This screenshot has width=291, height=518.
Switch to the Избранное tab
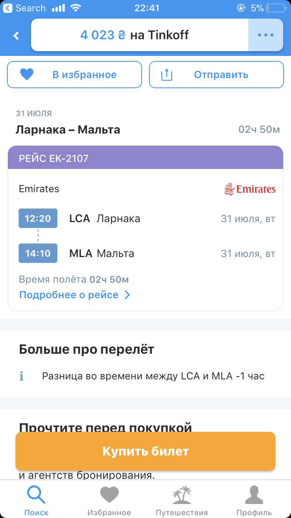click(109, 495)
